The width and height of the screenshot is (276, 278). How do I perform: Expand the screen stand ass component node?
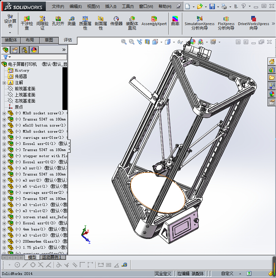pyautogui.click(x=4, y=217)
